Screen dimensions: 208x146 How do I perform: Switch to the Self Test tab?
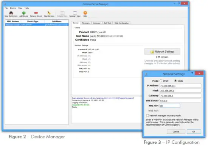pos(107,23)
